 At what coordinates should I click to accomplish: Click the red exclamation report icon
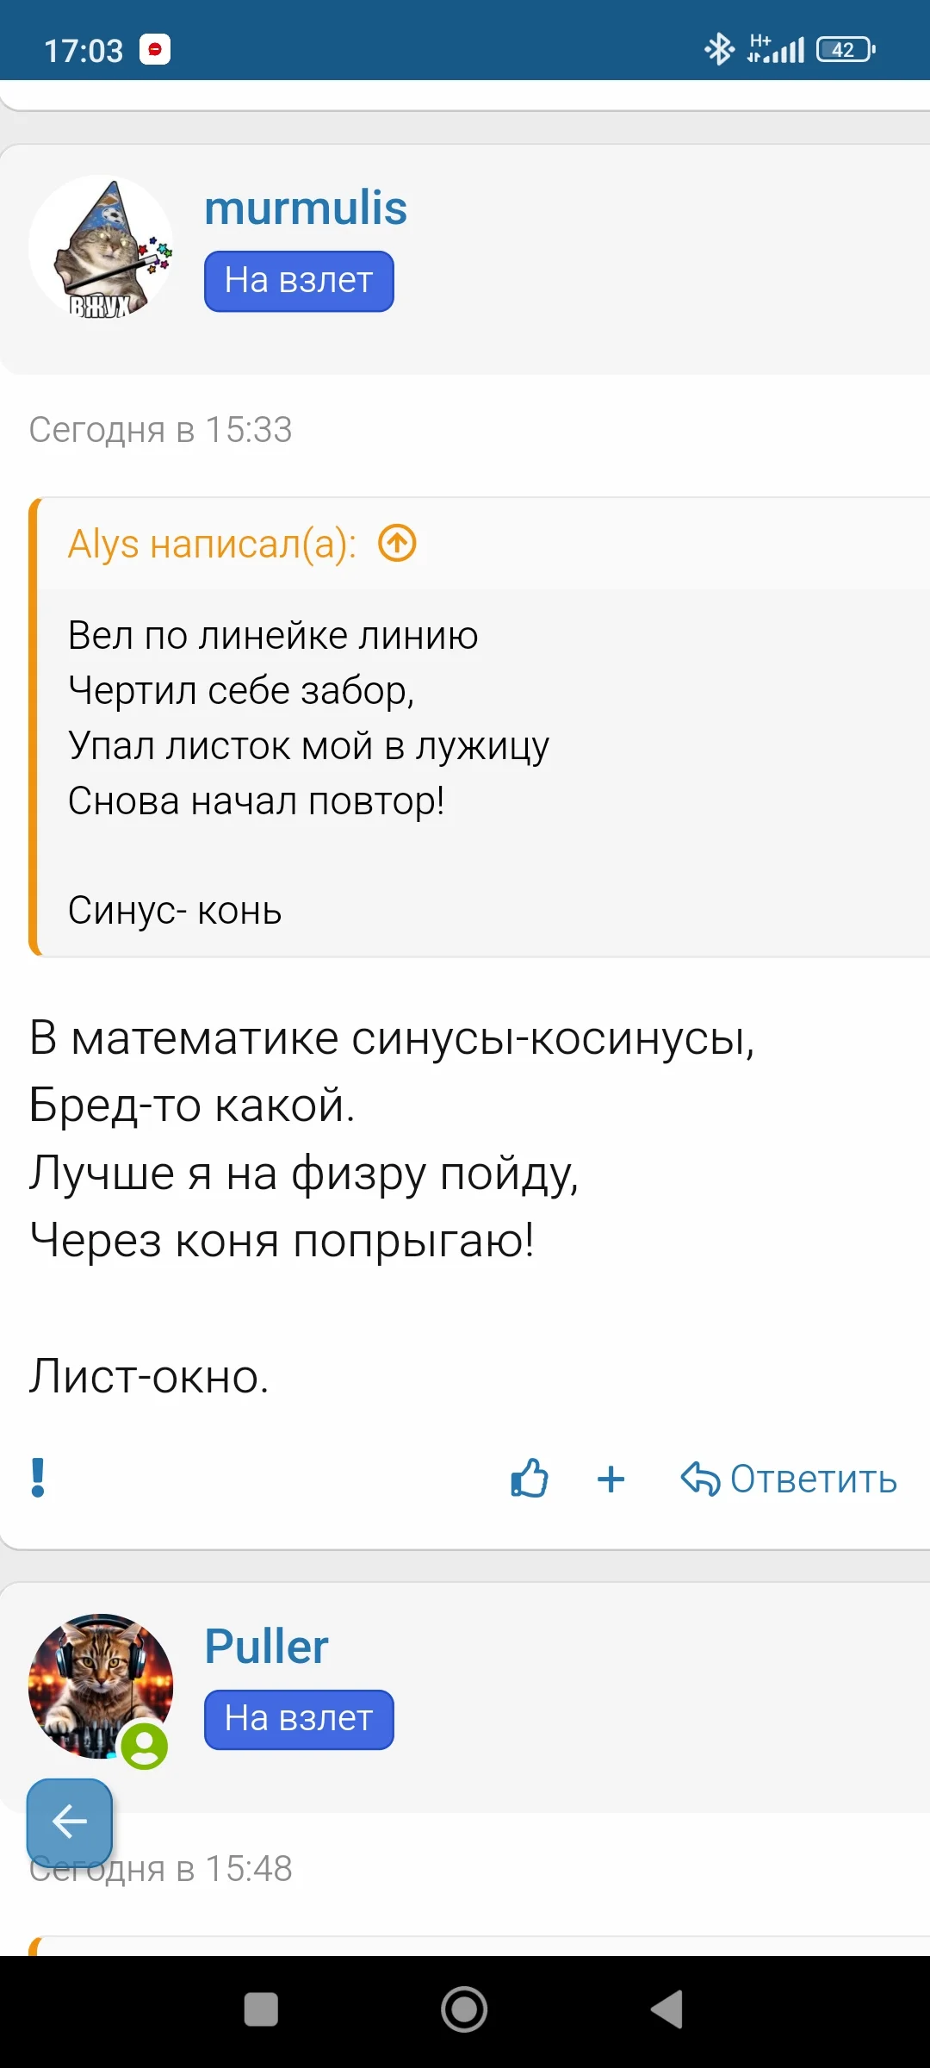click(x=37, y=1478)
